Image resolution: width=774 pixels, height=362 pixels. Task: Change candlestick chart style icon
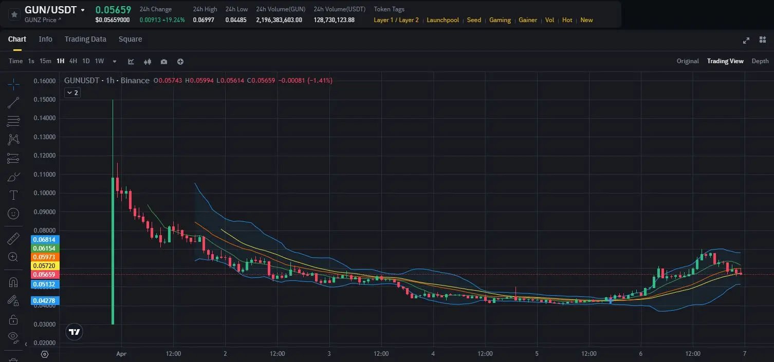[x=148, y=62]
